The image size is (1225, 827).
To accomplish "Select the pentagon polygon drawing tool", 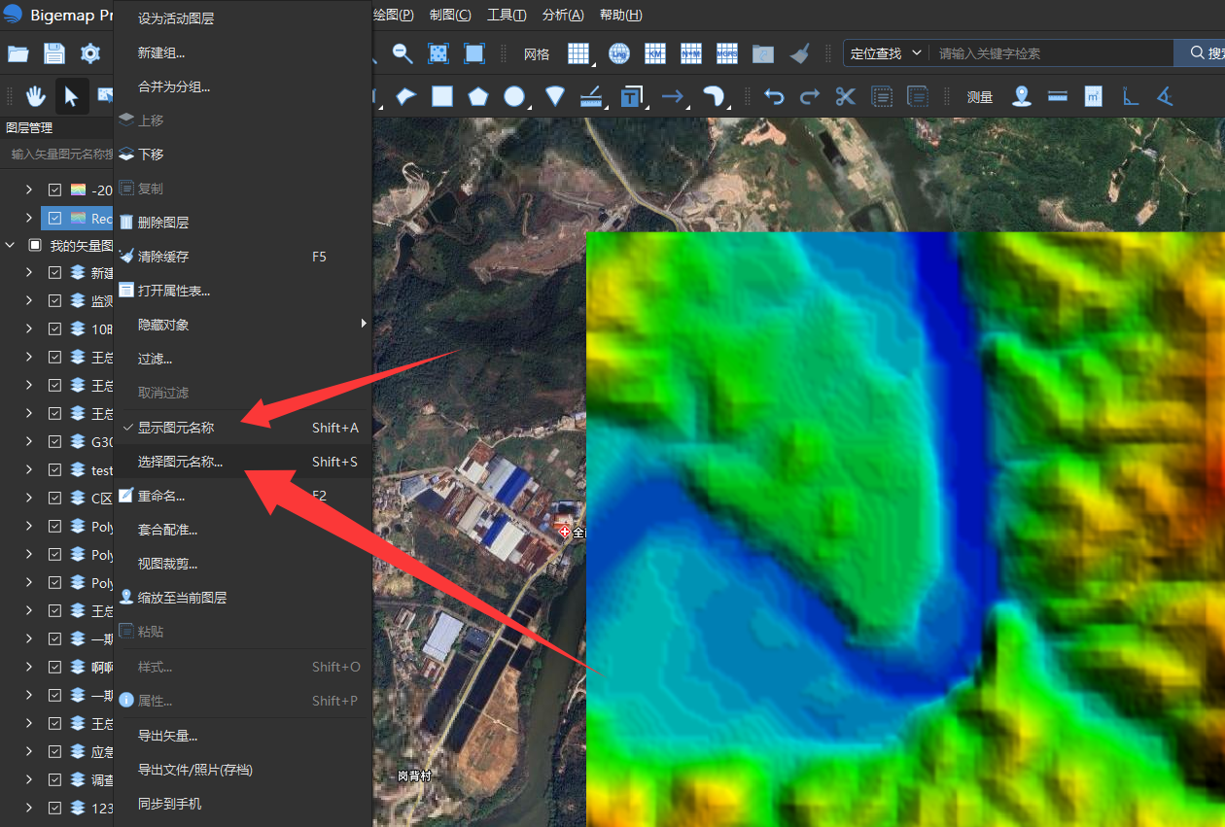I will coord(478,96).
